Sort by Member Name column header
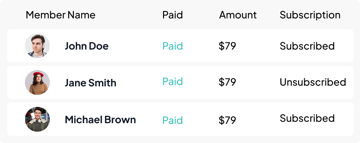360x143 pixels. (60, 15)
